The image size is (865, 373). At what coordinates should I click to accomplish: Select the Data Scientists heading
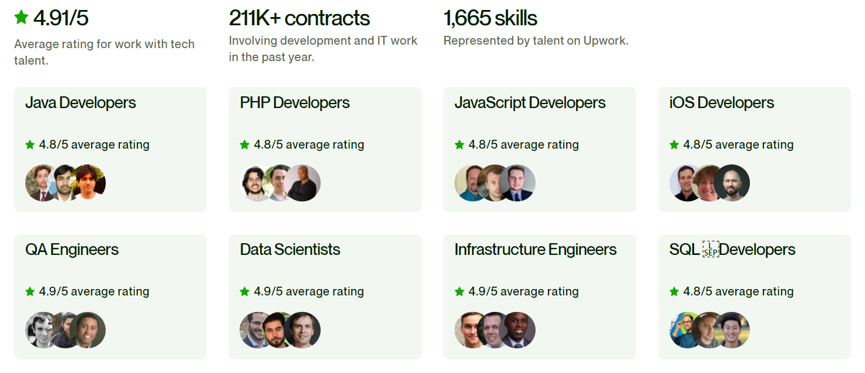[x=289, y=250]
